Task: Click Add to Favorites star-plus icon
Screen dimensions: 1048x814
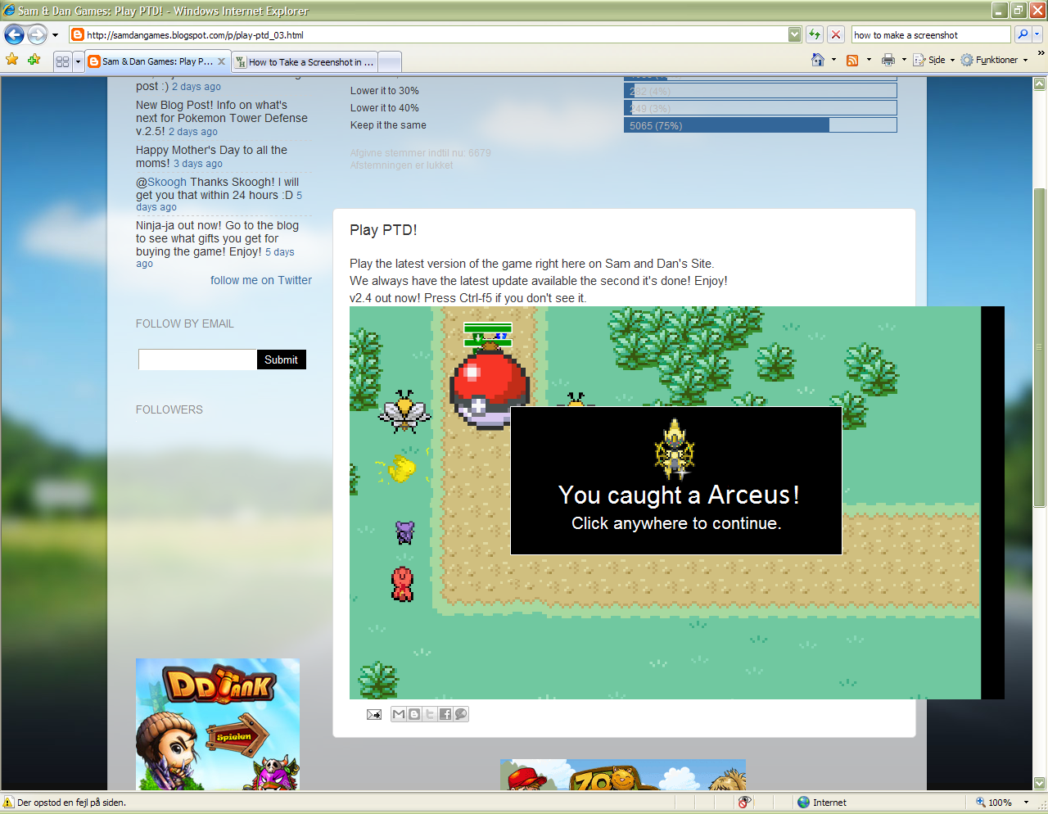Action: (x=34, y=60)
